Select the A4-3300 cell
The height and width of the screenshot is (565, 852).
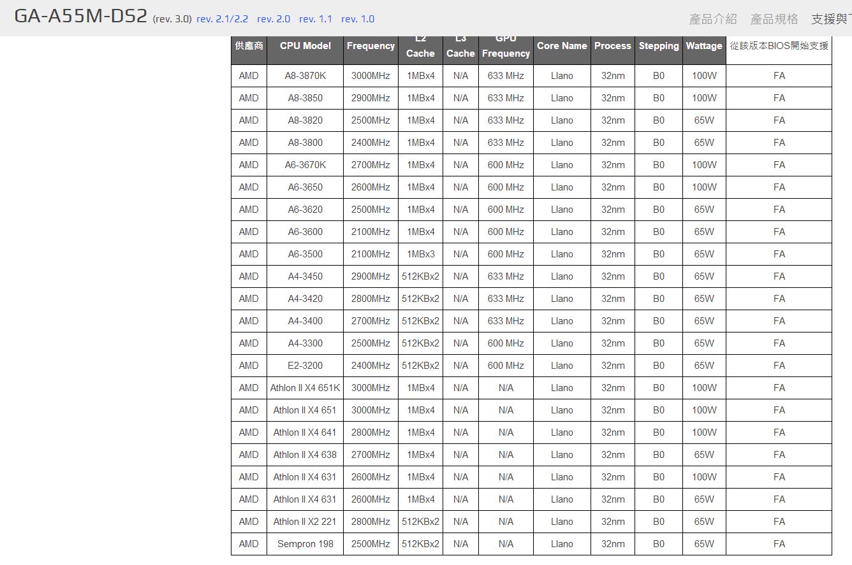tap(305, 343)
